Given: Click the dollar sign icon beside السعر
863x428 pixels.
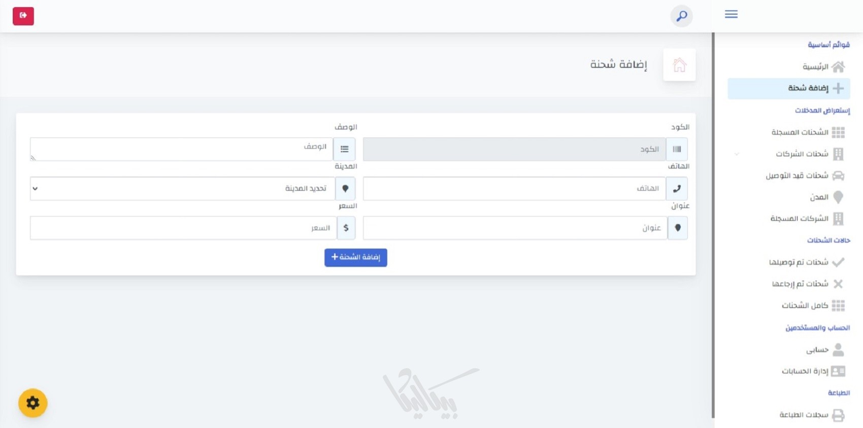Looking at the screenshot, I should pos(346,228).
